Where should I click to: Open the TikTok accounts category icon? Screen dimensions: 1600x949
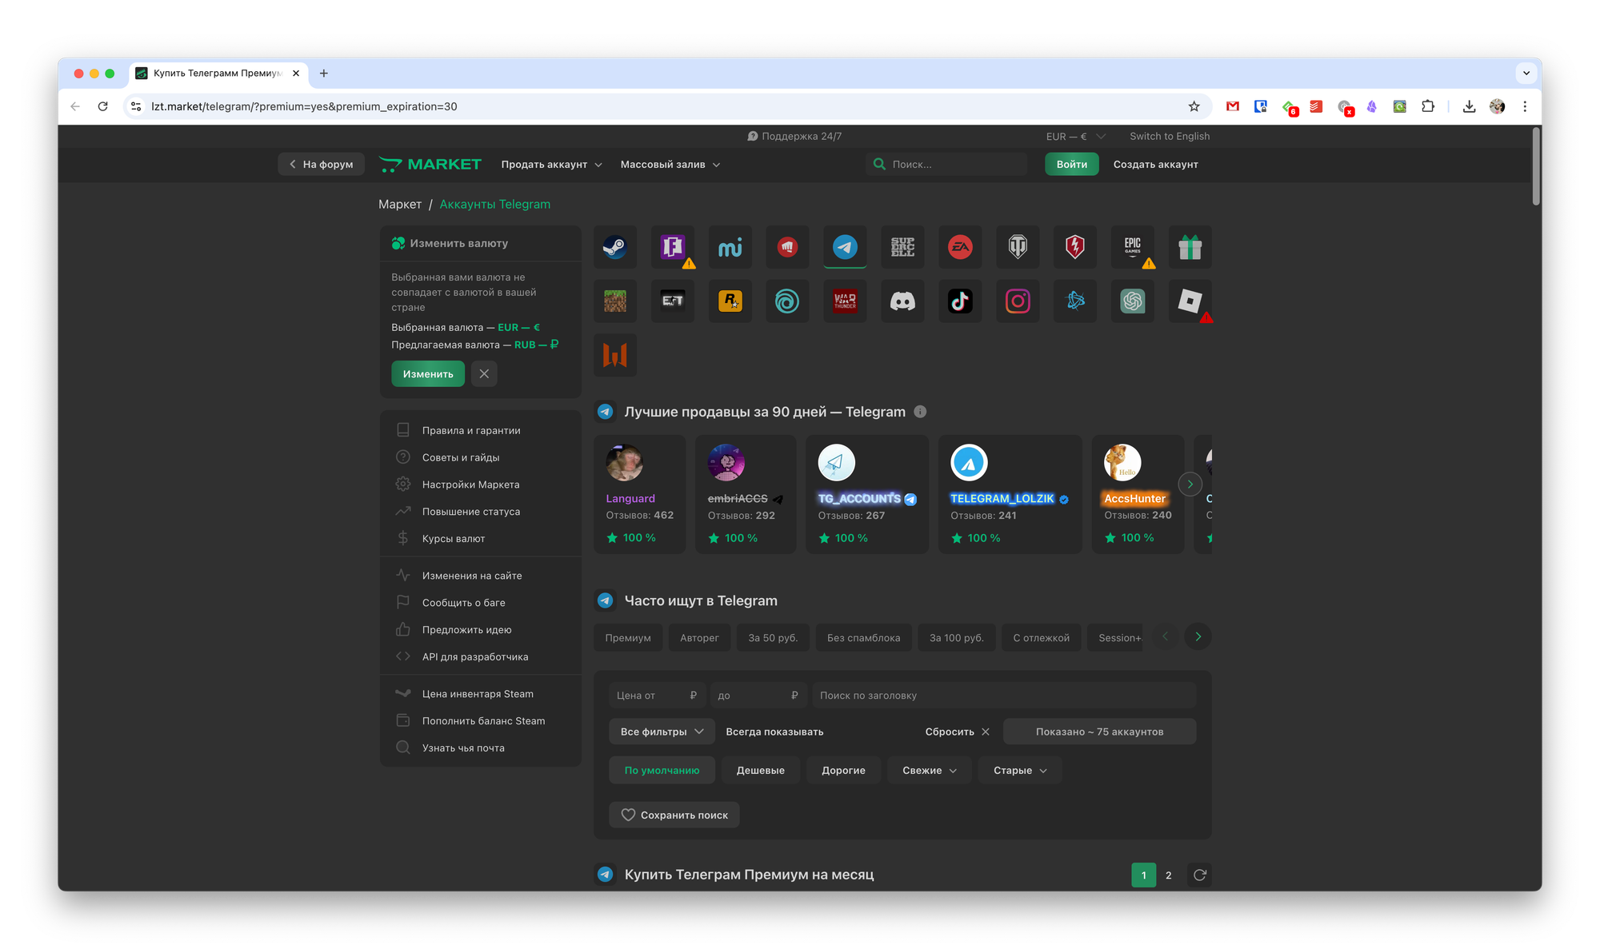pos(960,301)
